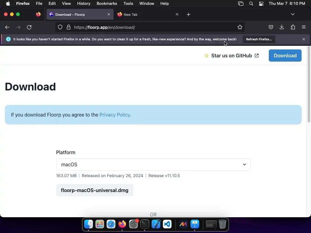Open the Extensions puzzle icon
Image resolution: width=311 pixels, height=233 pixels.
click(293, 27)
